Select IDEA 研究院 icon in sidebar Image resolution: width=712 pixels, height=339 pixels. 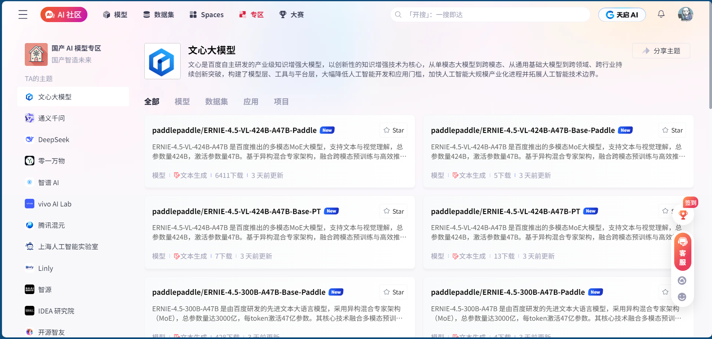click(29, 311)
